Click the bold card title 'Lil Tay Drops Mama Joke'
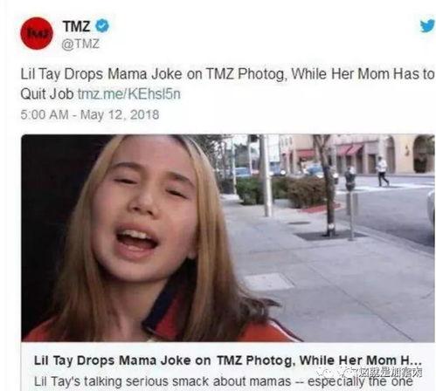This screenshot has width=436, height=391. (228, 360)
